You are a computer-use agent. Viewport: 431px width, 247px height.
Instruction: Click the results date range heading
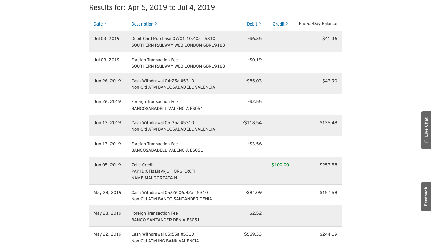(x=152, y=7)
